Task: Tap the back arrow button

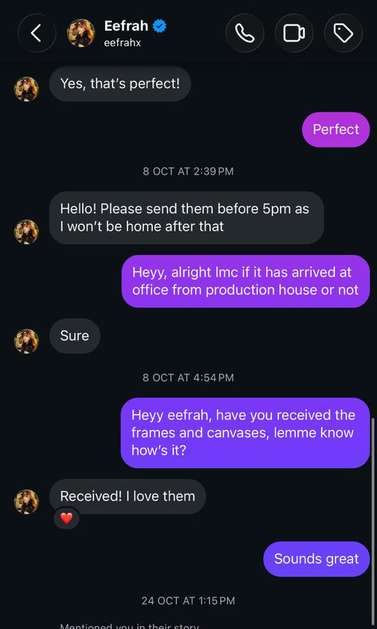Action: point(37,33)
